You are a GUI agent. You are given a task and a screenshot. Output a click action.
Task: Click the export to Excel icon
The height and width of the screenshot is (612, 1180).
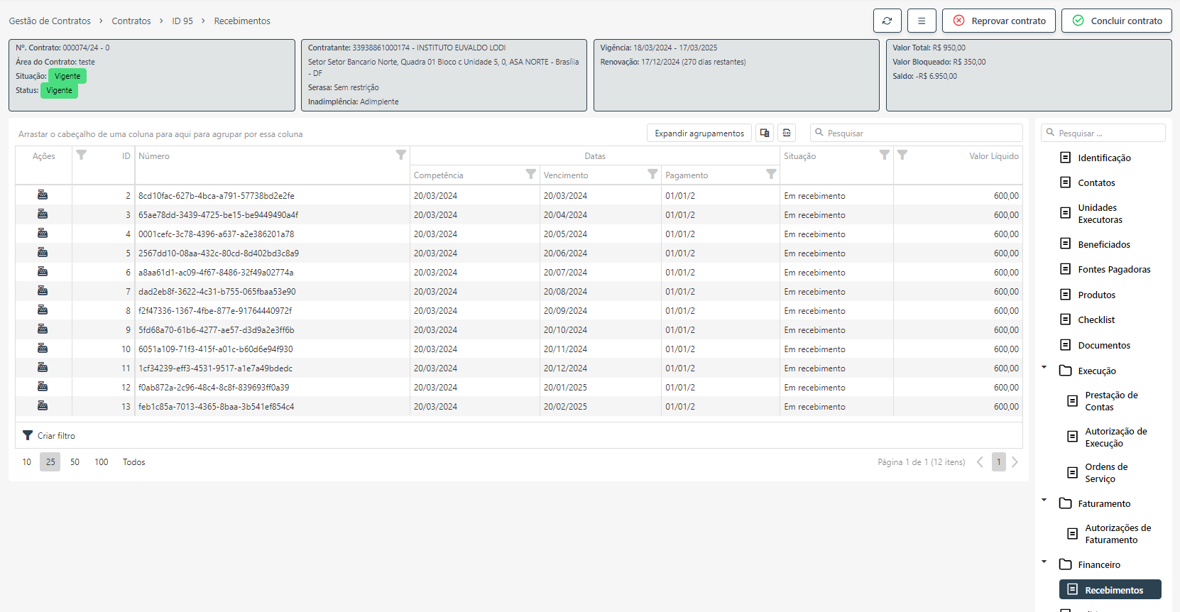click(x=787, y=133)
